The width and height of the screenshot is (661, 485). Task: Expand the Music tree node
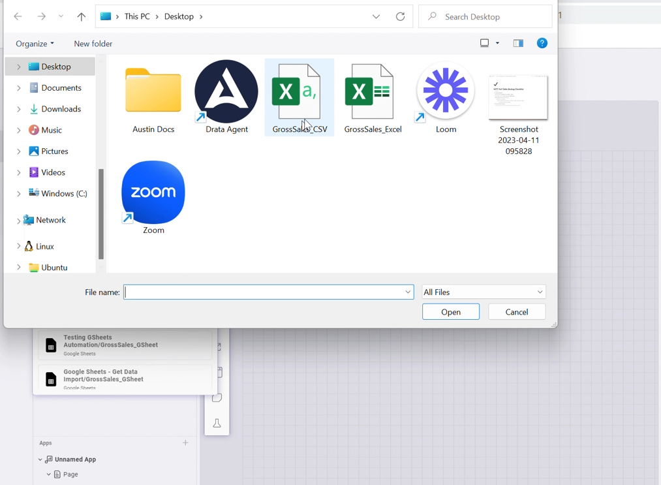[x=18, y=130]
